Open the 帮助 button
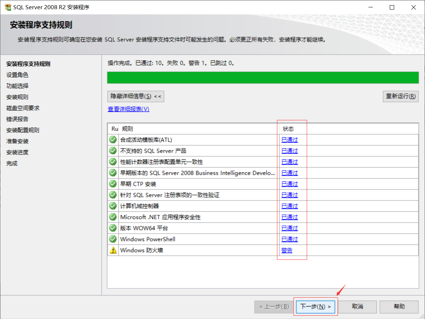The height and width of the screenshot is (319, 425). (399, 307)
